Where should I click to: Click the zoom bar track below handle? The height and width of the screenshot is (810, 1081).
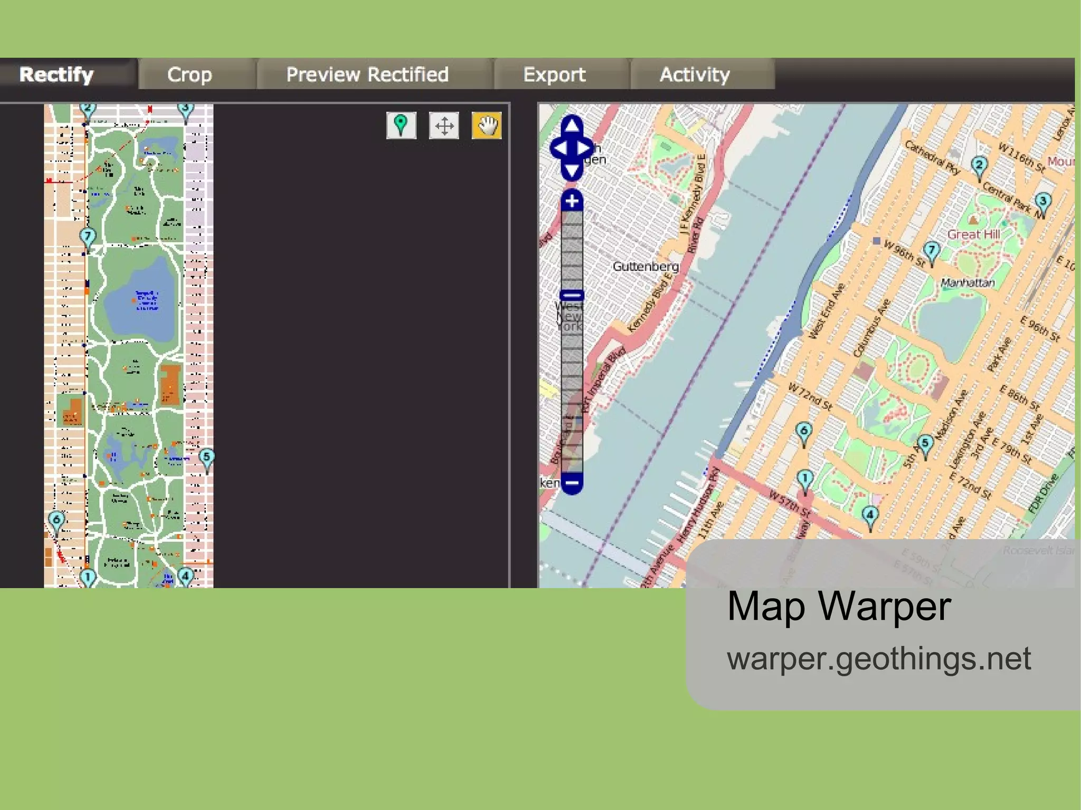coord(572,386)
